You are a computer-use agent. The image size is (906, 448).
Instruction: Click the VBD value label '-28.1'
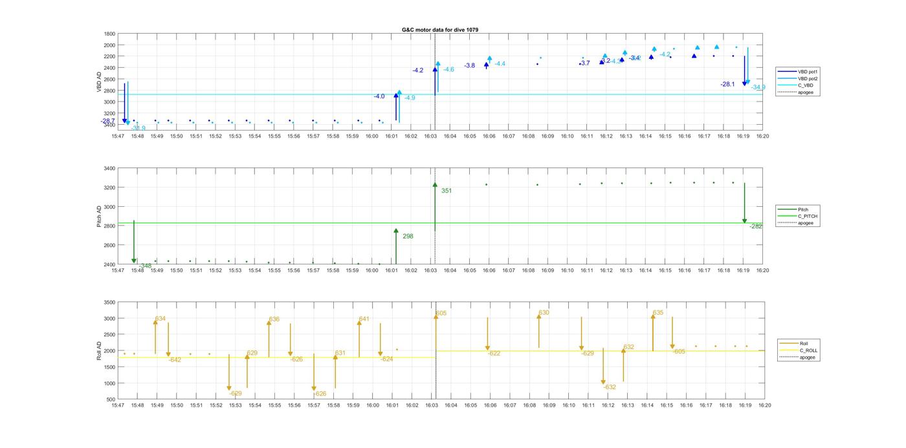click(x=727, y=85)
